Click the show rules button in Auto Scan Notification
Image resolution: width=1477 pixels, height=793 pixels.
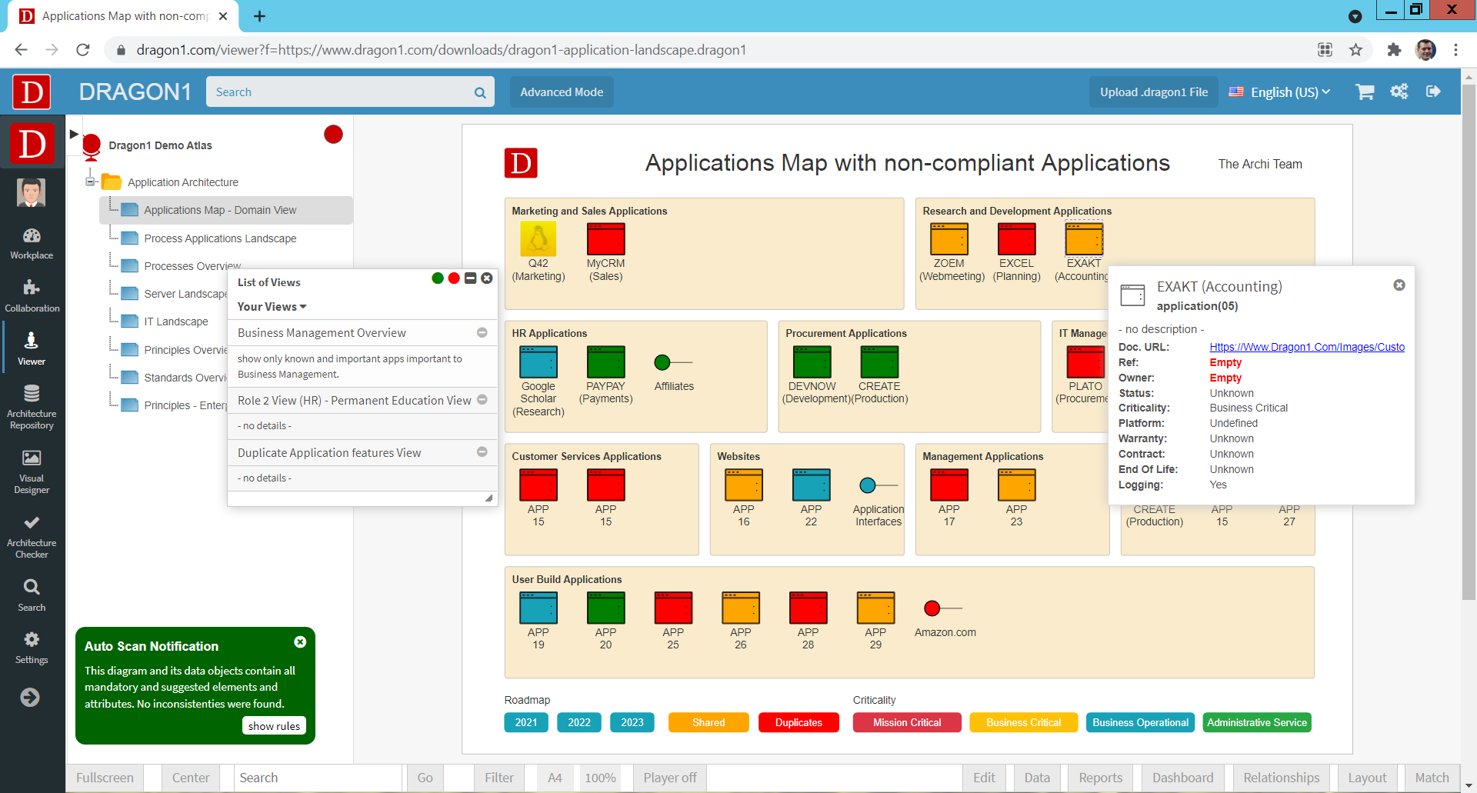pyautogui.click(x=274, y=725)
